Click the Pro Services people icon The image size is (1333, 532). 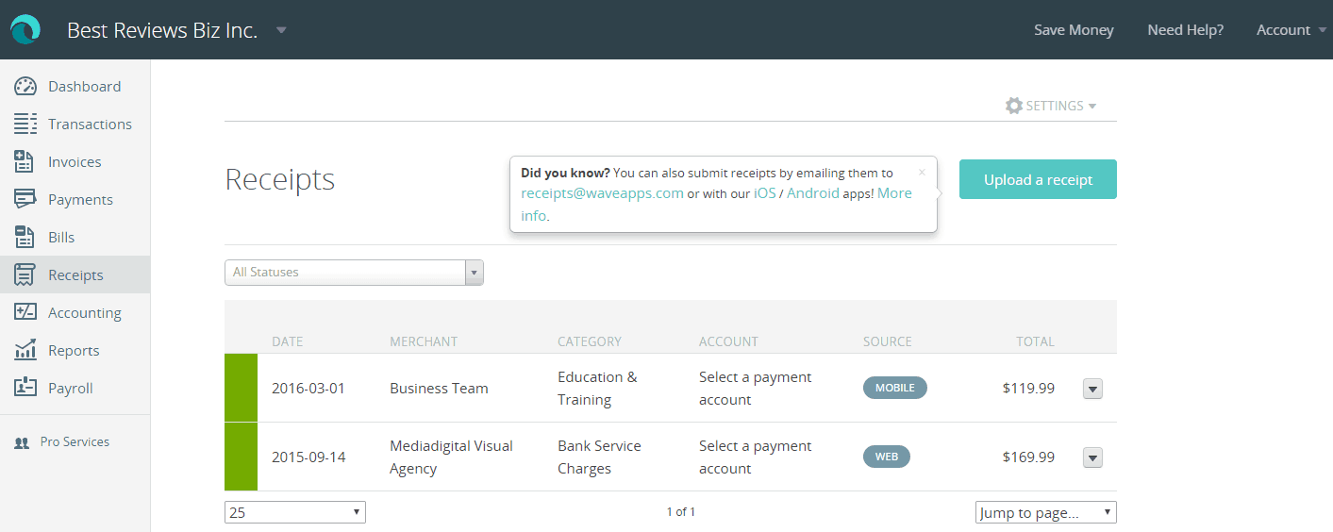(22, 442)
